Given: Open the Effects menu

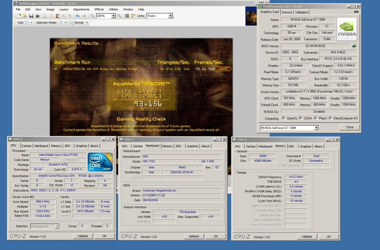Looking at the screenshot, I should (x=99, y=9).
